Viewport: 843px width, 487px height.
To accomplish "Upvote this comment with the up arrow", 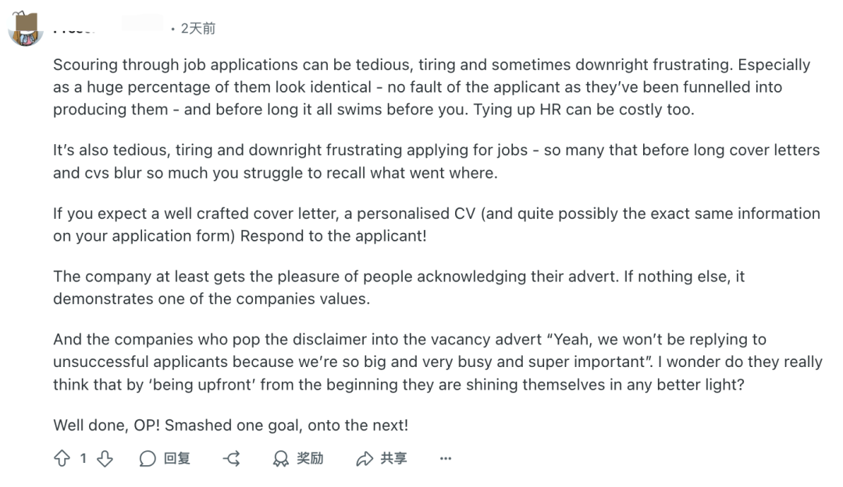I will tap(62, 458).
